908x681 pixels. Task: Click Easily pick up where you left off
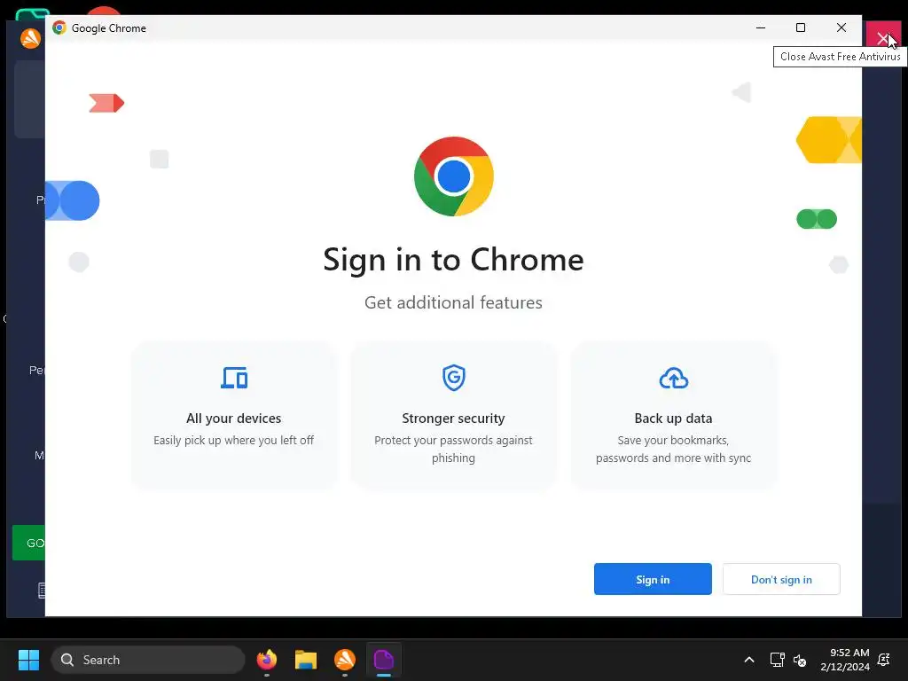pos(234,440)
